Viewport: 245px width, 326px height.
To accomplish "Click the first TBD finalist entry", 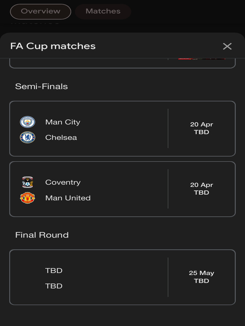I will coord(54,271).
